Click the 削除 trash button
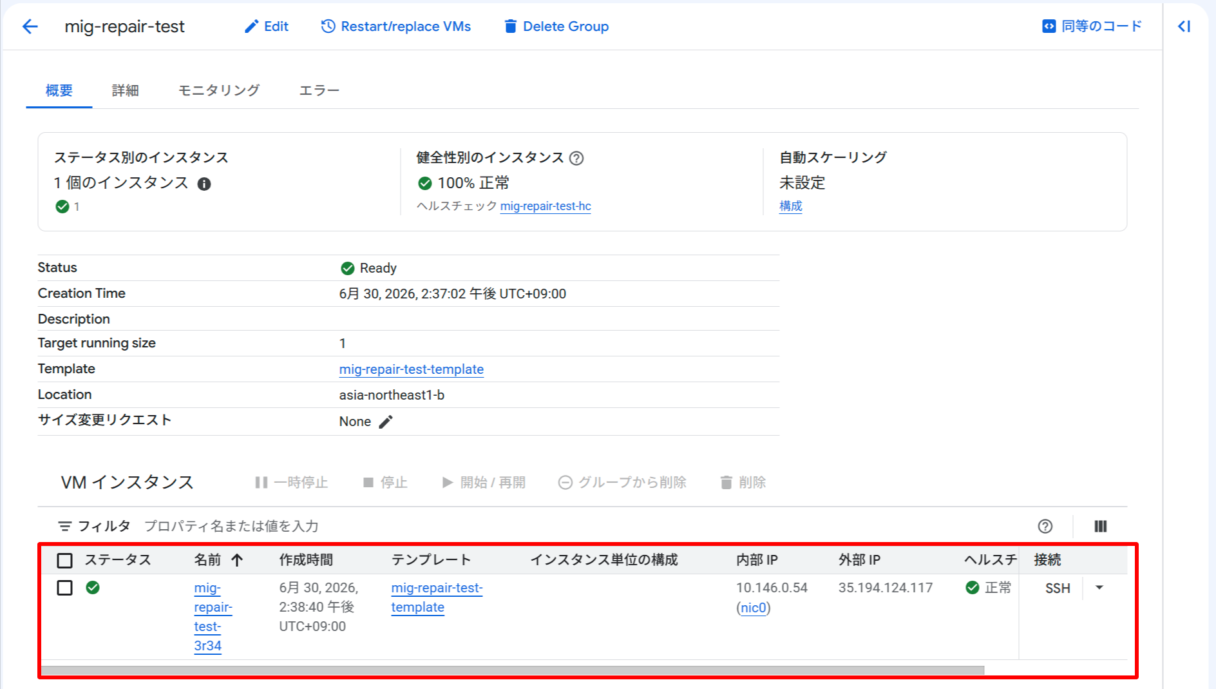The image size is (1216, 689). coord(743,483)
